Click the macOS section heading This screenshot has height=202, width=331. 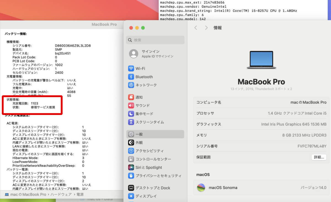[x=203, y=174]
